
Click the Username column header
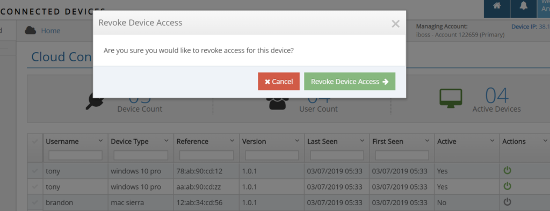(x=62, y=142)
